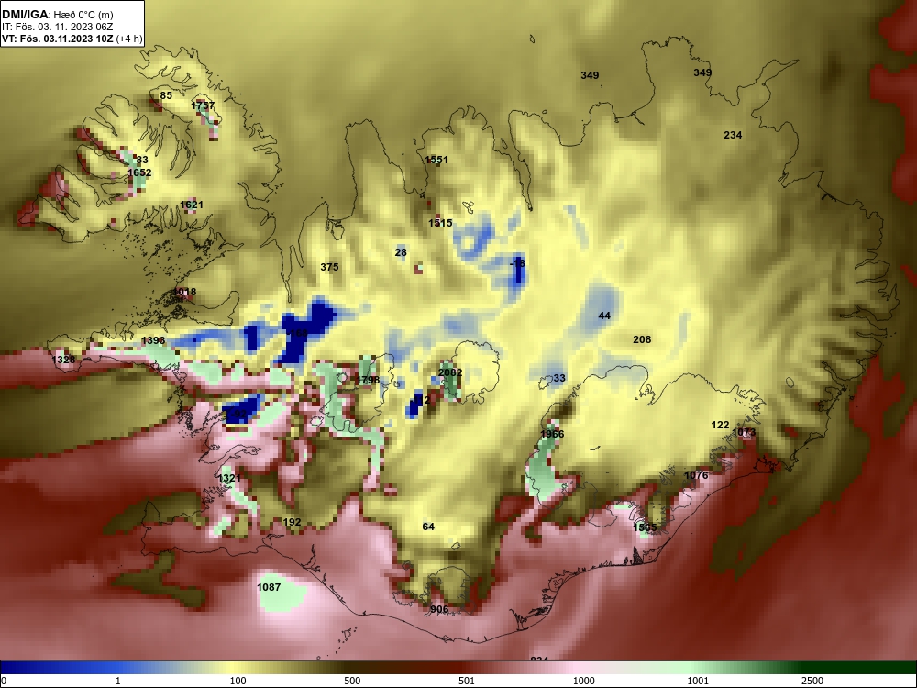Screen dimensions: 917x688
Task: Click the map value 1565
Action: pyautogui.click(x=645, y=527)
